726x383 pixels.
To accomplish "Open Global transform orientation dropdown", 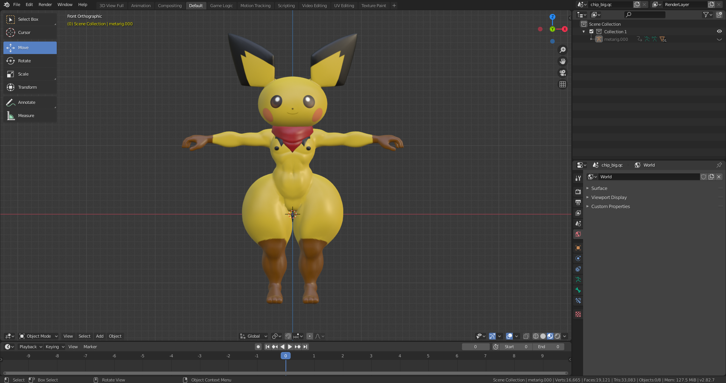I will [x=254, y=336].
